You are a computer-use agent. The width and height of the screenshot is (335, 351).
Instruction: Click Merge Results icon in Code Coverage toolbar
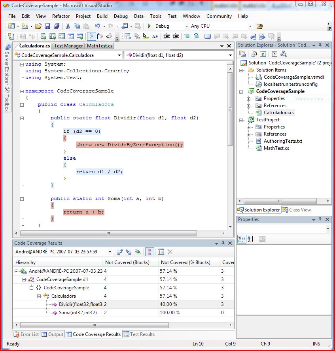coord(138,252)
